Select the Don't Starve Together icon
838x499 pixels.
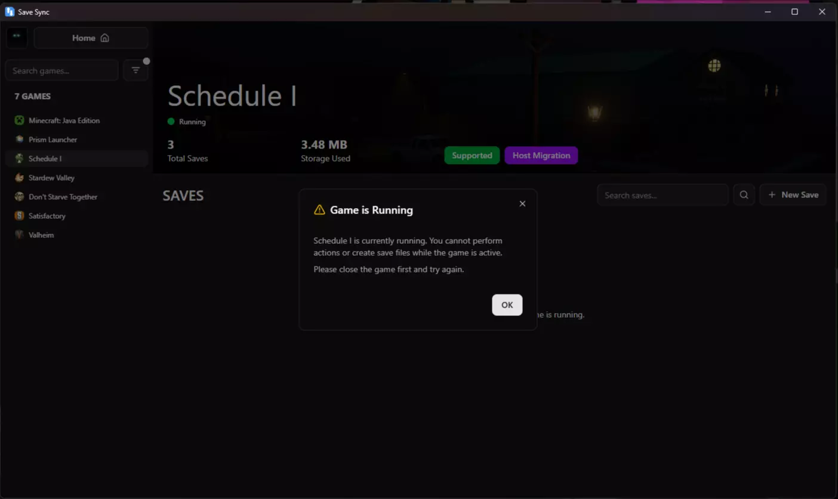pyautogui.click(x=19, y=197)
